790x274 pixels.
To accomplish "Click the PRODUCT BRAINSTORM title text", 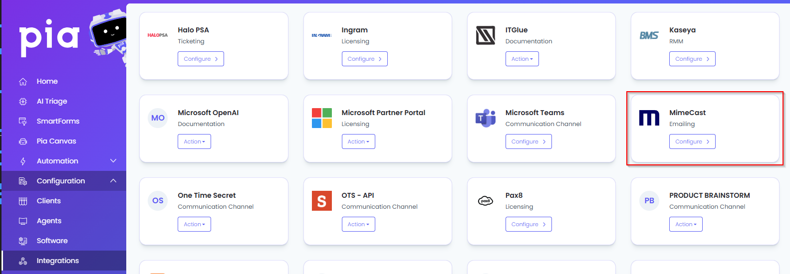I will point(709,195).
